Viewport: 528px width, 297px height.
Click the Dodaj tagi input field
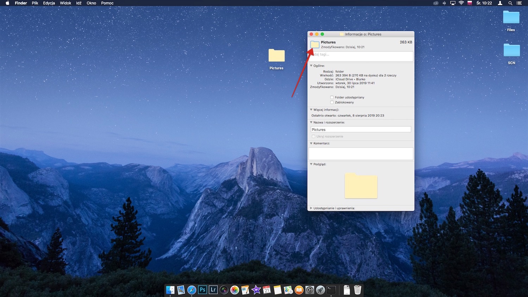tap(360, 56)
